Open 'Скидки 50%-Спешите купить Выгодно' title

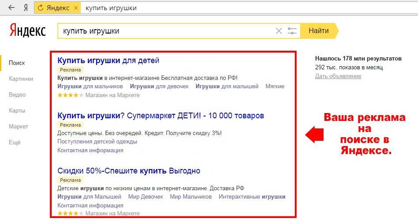[x=129, y=170]
